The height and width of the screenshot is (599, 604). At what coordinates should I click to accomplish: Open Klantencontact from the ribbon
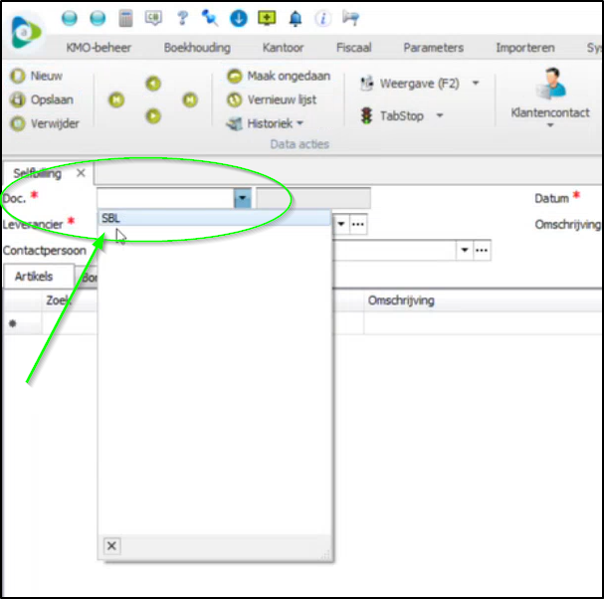tap(549, 100)
